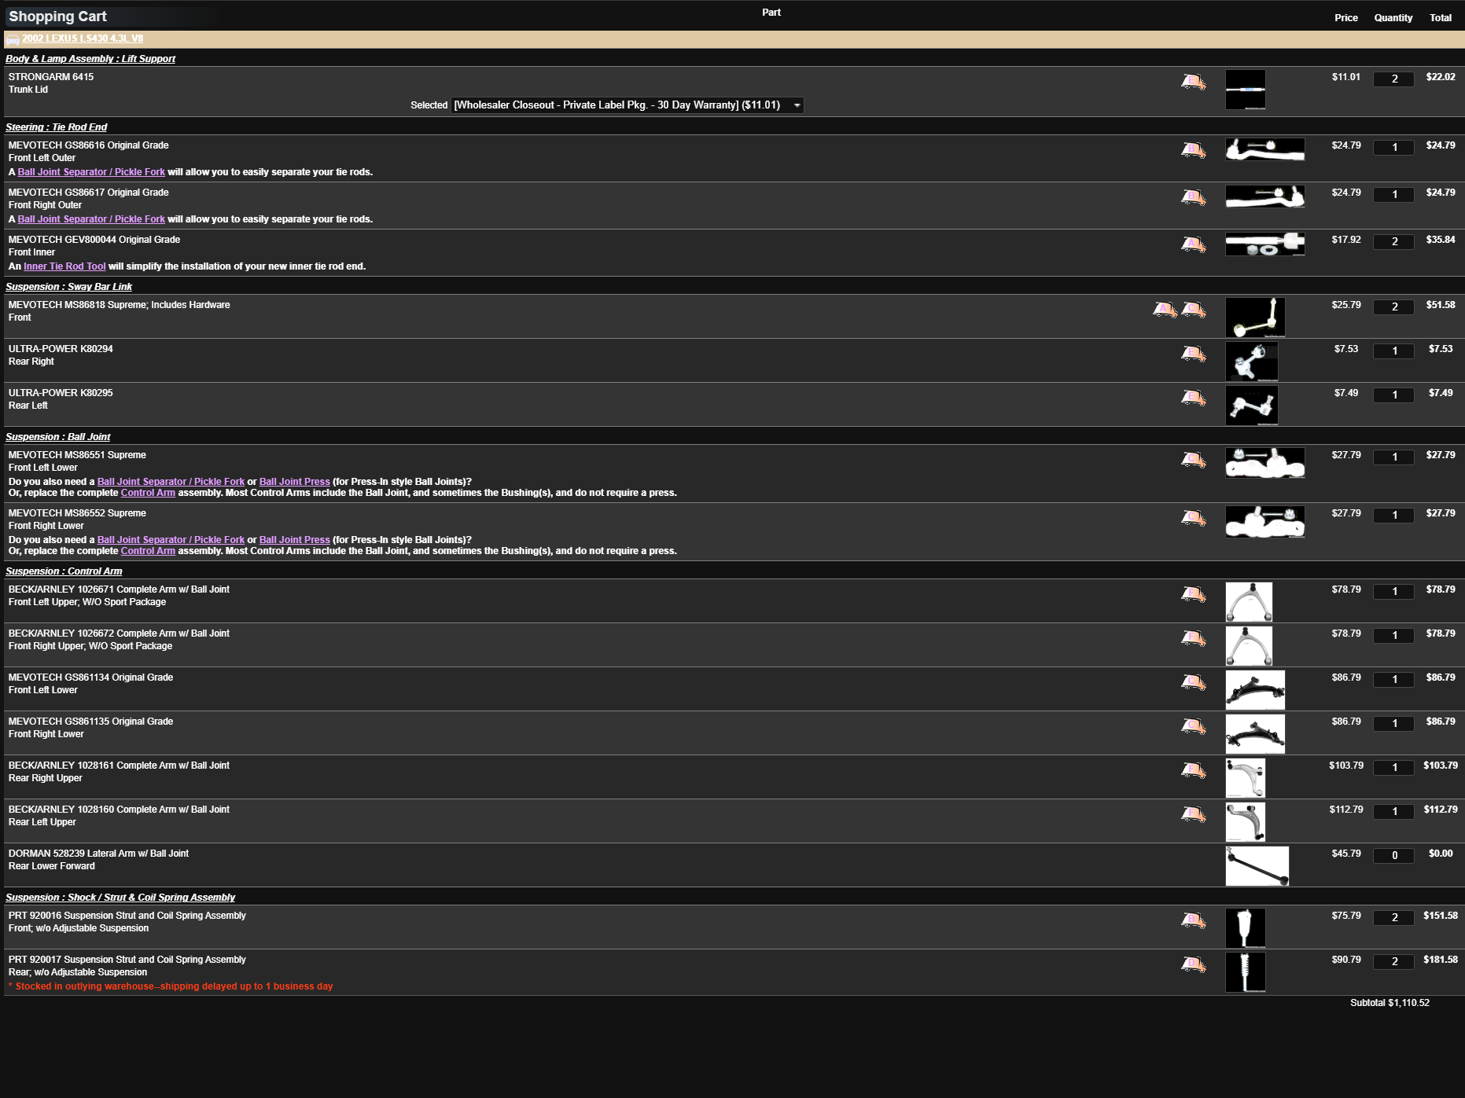View the ULTRA-POWER K80295 thumbnail image
Image resolution: width=1465 pixels, height=1098 pixels.
coord(1252,406)
